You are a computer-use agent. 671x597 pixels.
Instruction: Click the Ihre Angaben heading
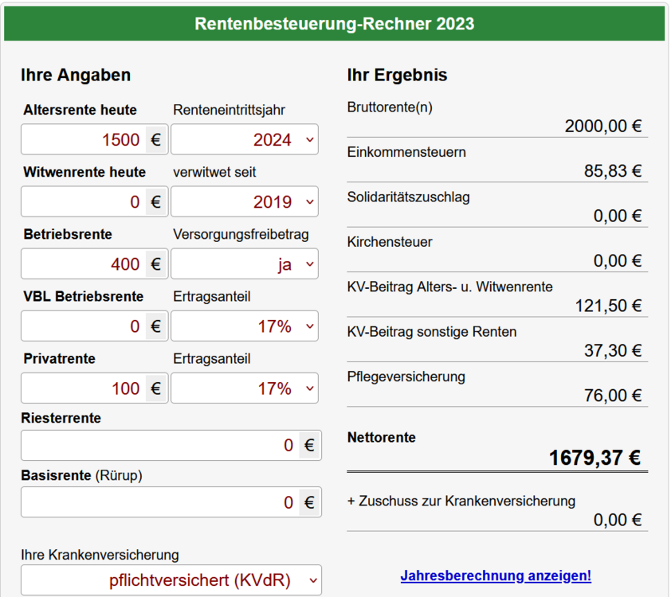76,75
